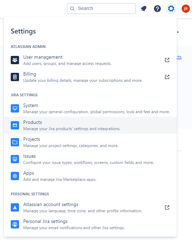Click the Billing document icon
This screenshot has height=244, width=192.
click(x=15, y=77)
